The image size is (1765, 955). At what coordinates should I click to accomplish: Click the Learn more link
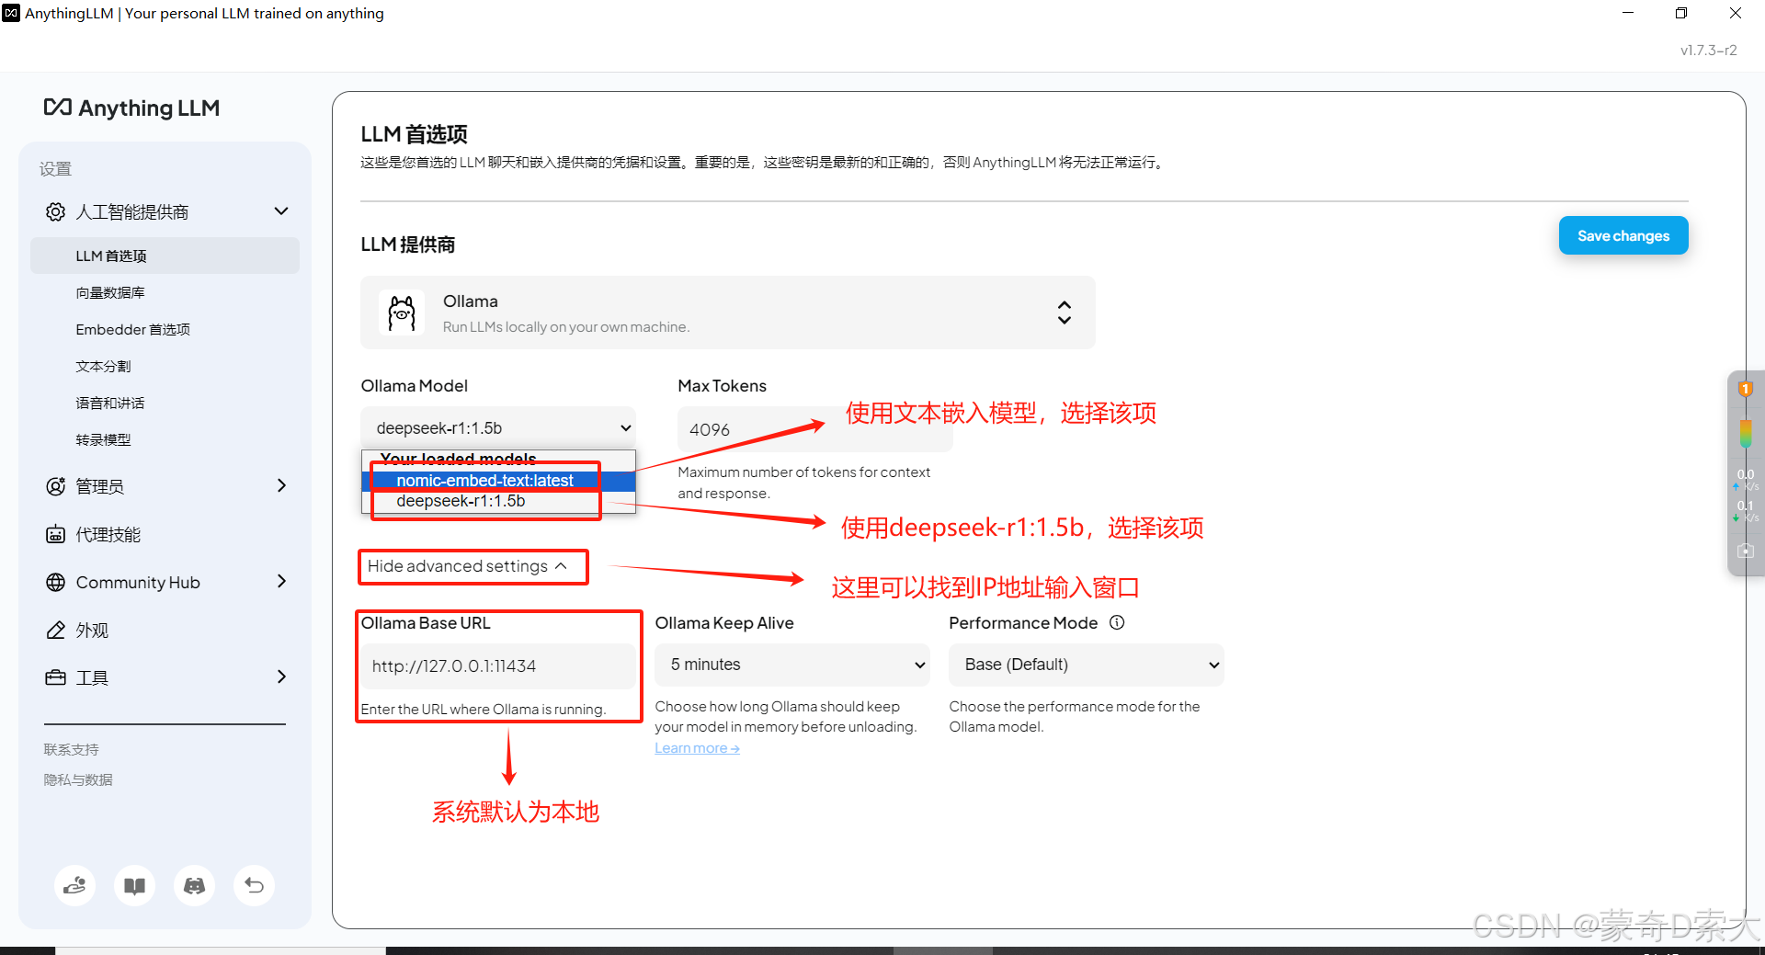(x=696, y=747)
